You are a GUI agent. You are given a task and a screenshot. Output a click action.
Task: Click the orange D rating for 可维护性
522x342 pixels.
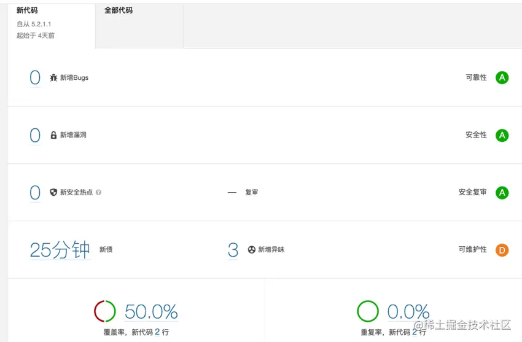(502, 250)
